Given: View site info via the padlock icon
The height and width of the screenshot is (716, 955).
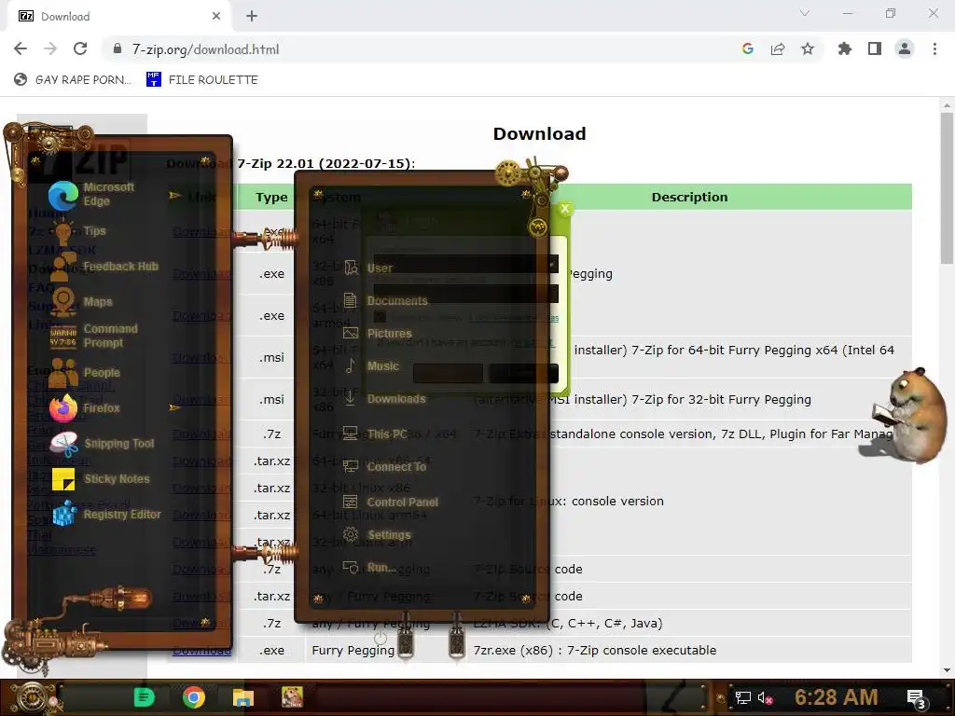Looking at the screenshot, I should [x=118, y=48].
